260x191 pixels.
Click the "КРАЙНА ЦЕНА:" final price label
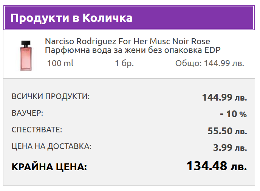[49, 167]
